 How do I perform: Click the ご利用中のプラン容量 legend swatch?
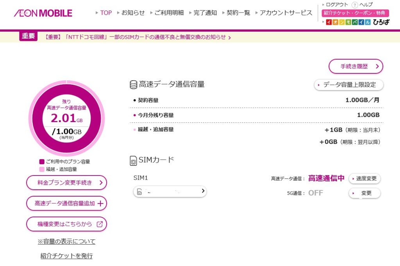[x=42, y=161]
